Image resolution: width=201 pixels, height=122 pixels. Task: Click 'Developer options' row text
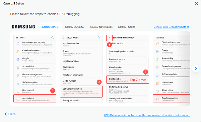pyautogui.click(x=170, y=98)
